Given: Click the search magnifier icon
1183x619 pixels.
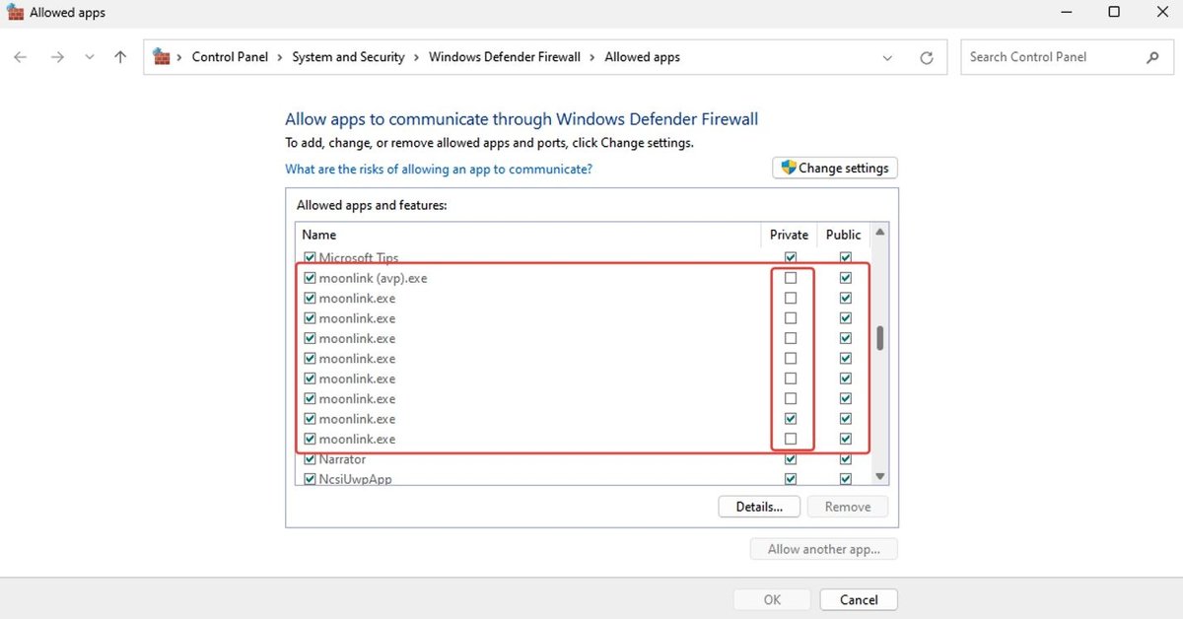Looking at the screenshot, I should [1152, 57].
